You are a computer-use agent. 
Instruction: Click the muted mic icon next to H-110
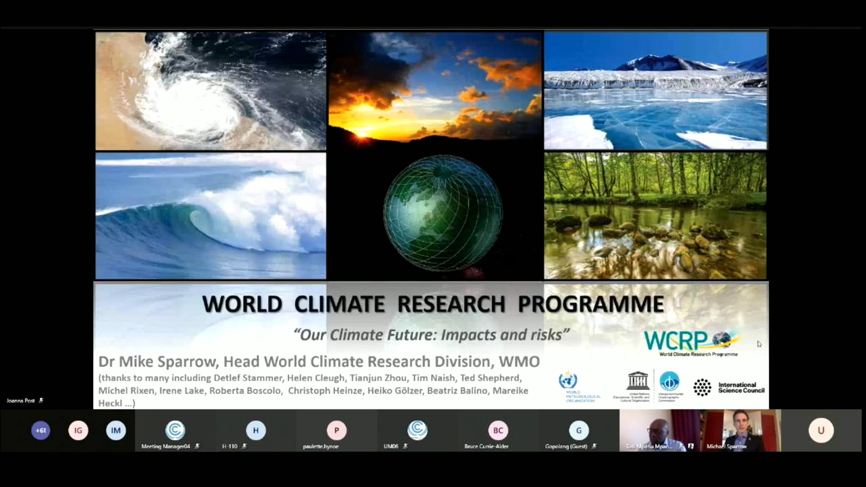244,446
